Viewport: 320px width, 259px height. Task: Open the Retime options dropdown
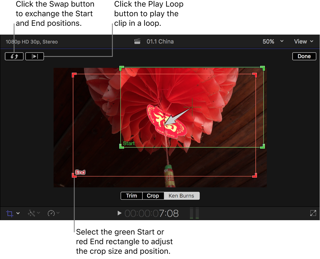click(x=57, y=213)
